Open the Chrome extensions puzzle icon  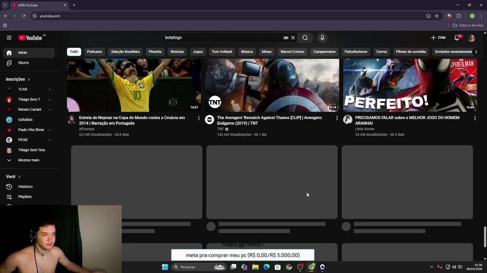pyautogui.click(x=459, y=16)
